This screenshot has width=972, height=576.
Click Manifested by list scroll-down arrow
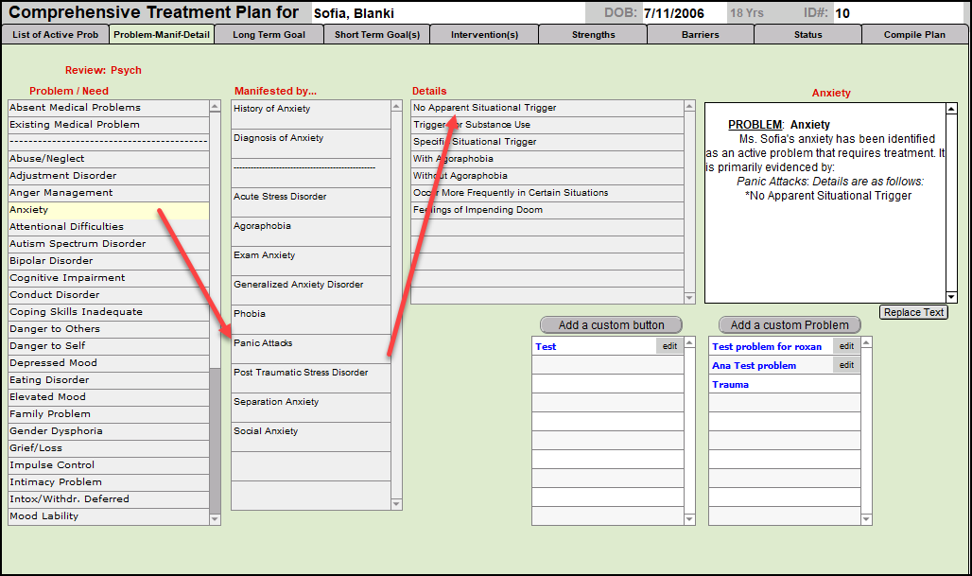pos(397,504)
